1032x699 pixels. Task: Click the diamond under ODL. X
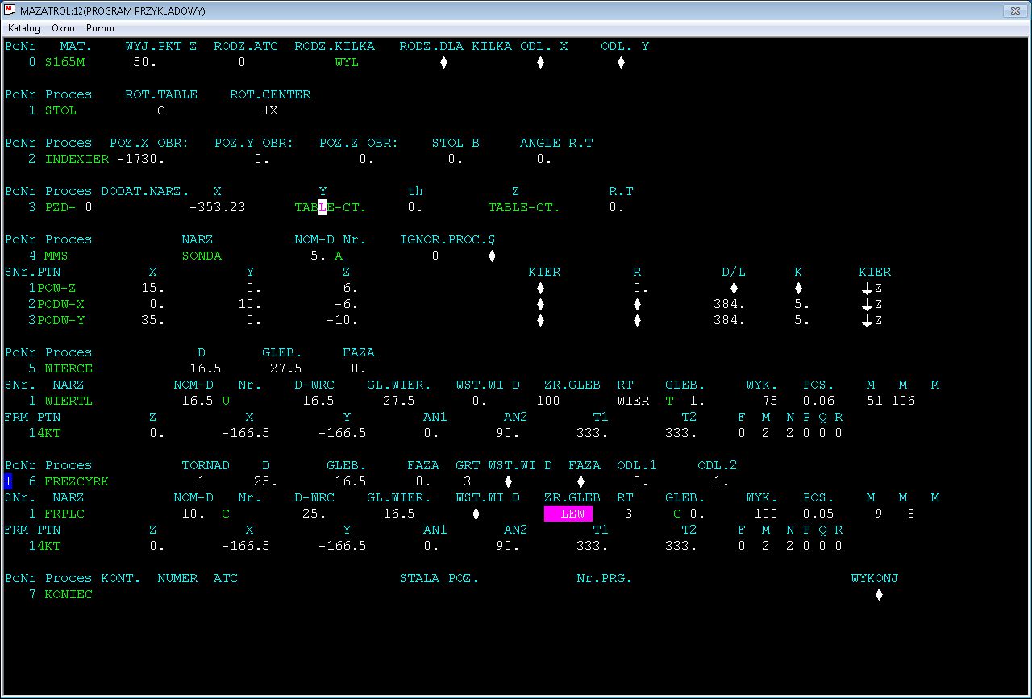click(x=540, y=62)
